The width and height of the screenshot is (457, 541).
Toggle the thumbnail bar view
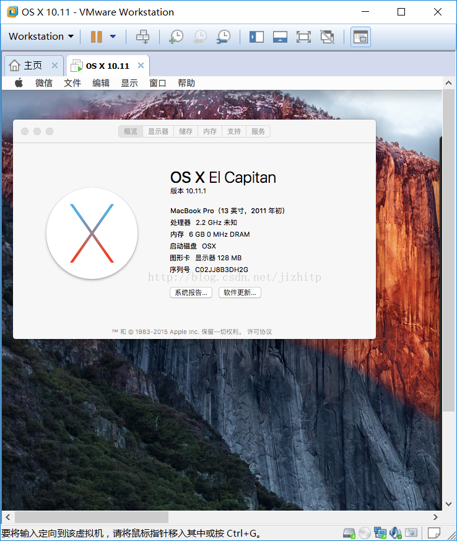tap(280, 37)
